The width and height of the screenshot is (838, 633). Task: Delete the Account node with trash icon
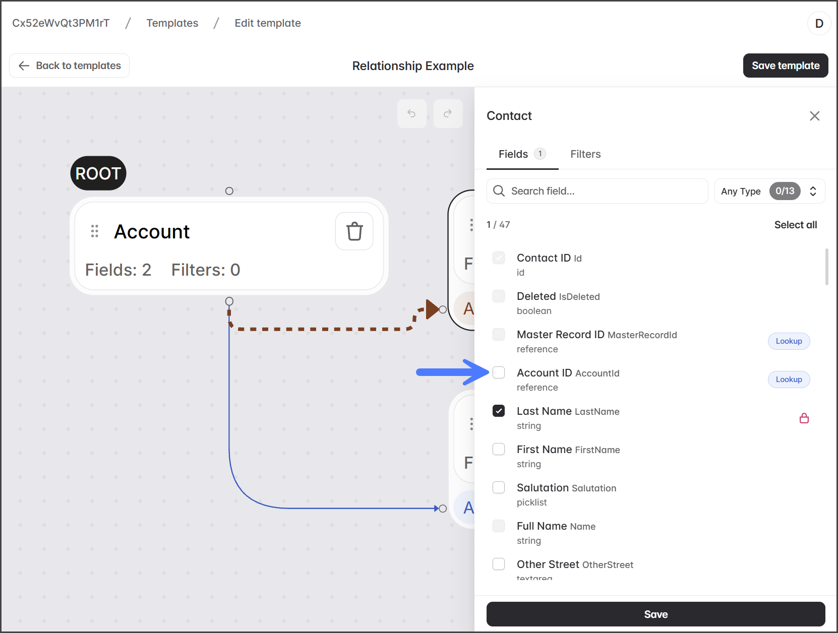click(354, 231)
